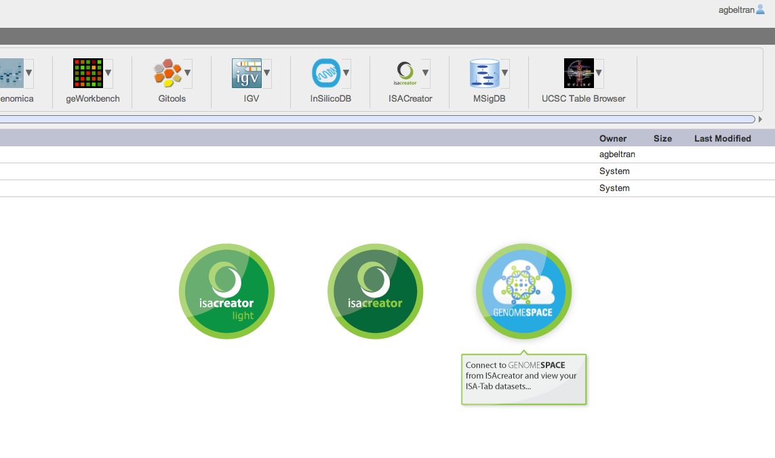
Task: Expand the geWorkbench dropdown arrow
Action: click(108, 73)
